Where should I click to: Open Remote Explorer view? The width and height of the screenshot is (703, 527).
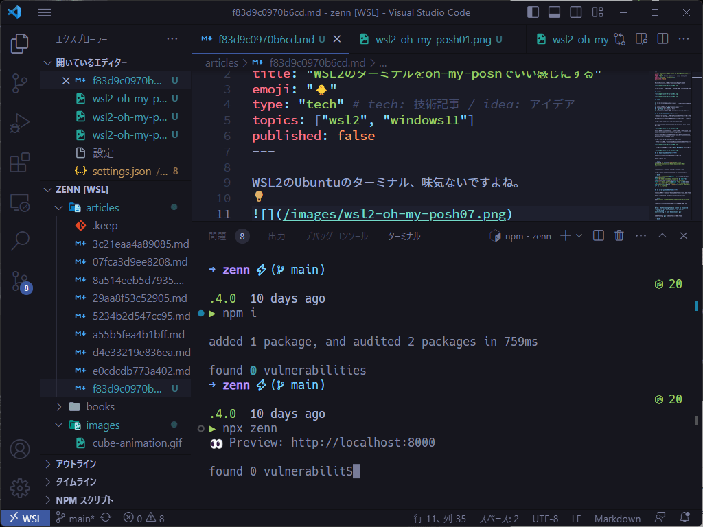[x=20, y=202]
